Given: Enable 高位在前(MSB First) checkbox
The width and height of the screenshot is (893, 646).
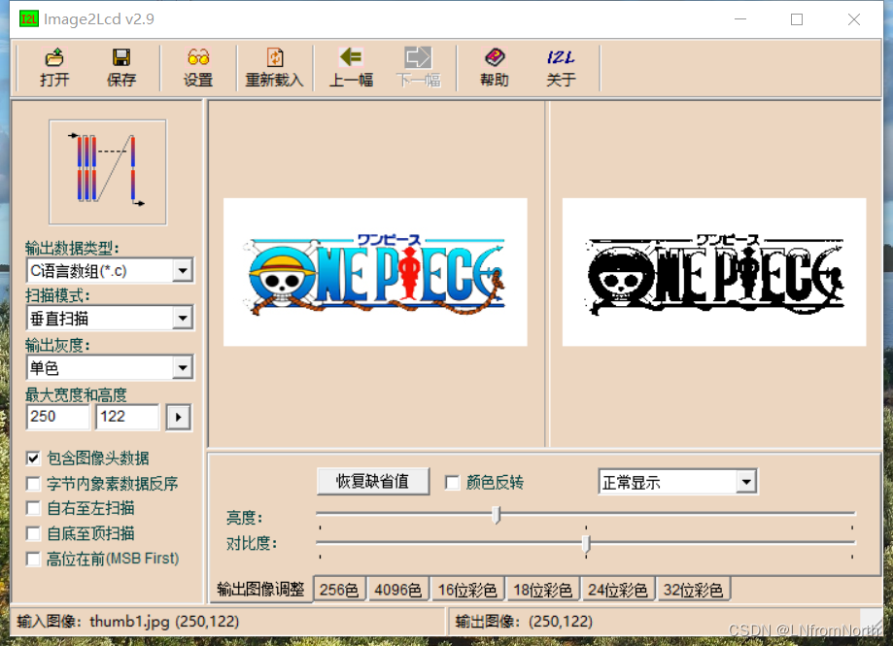Looking at the screenshot, I should 33,559.
